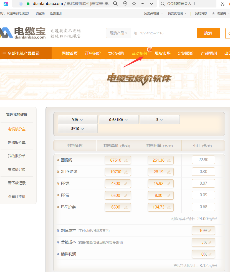Select 制作报价单 in the sidebar
The height and width of the screenshot is (272, 230).
click(17, 143)
